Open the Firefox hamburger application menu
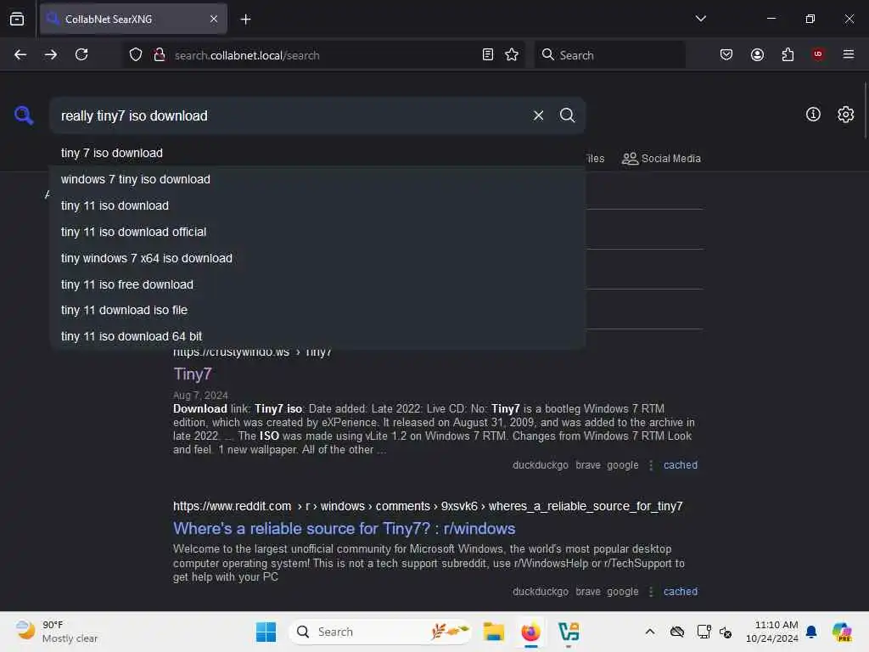 click(848, 54)
